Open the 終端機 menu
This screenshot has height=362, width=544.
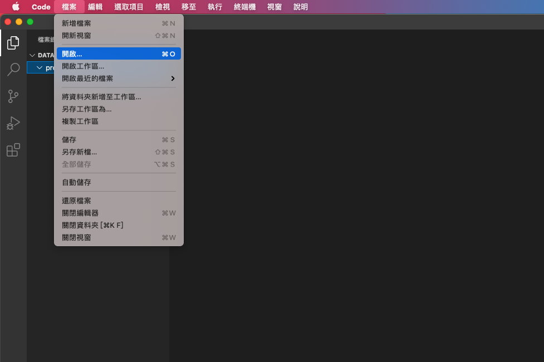click(x=244, y=7)
